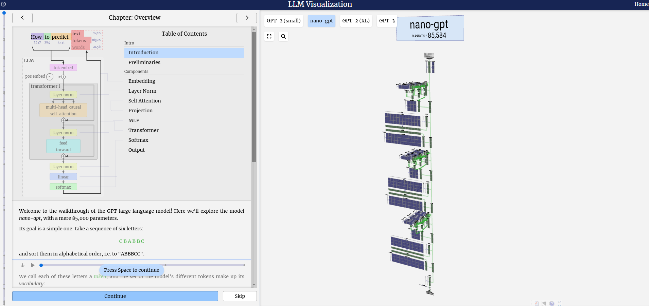Click the 'Table of Contents' heading
The width and height of the screenshot is (649, 306).
[x=184, y=34]
